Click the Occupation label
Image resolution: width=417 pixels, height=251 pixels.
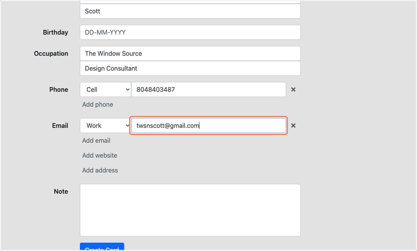51,53
